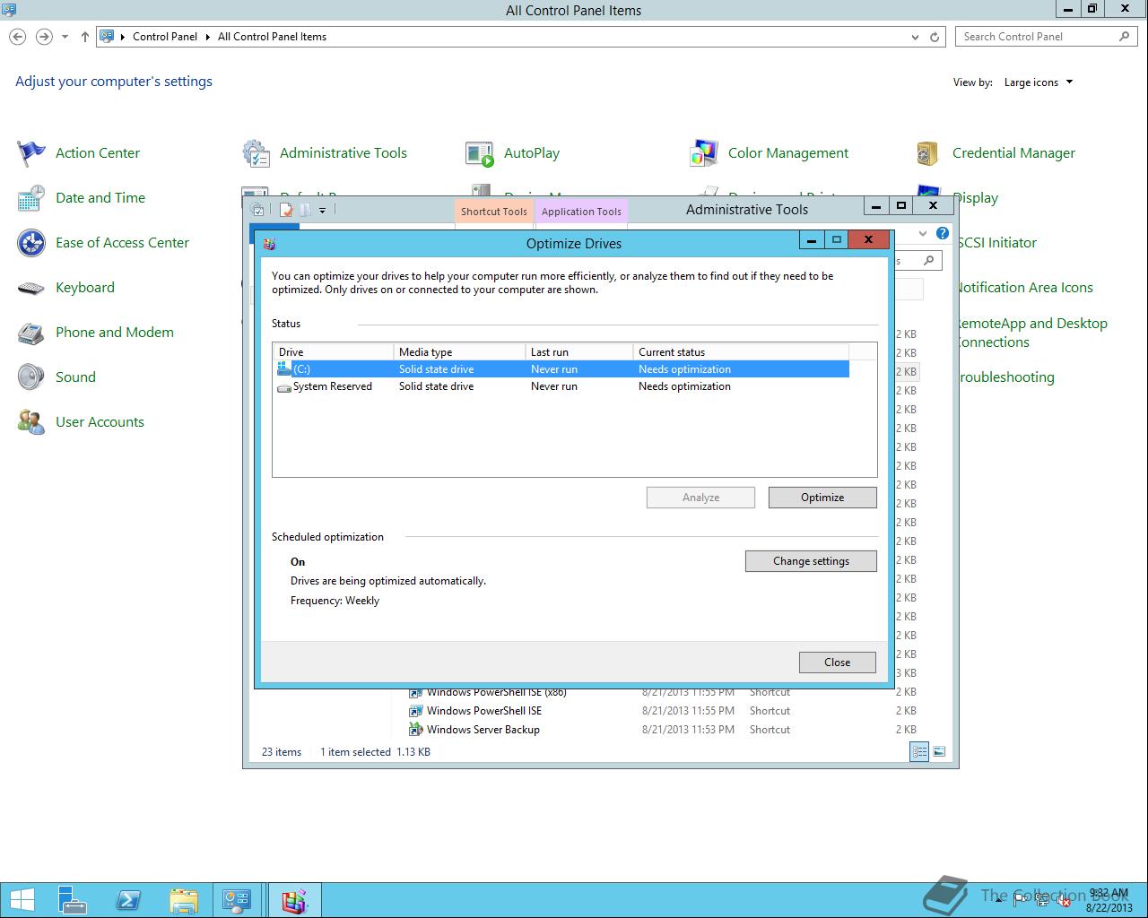Click the clock showing 8/22/2013
Viewport: 1148px width, 918px height.
[1109, 900]
